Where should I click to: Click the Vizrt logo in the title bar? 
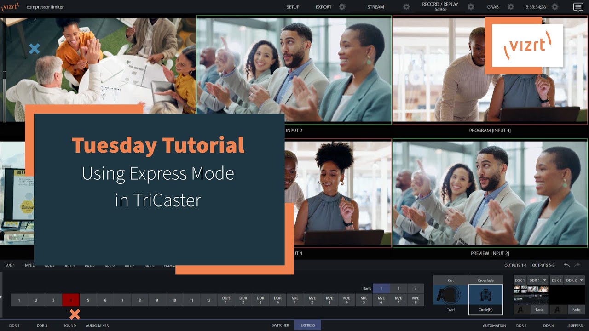tap(10, 7)
